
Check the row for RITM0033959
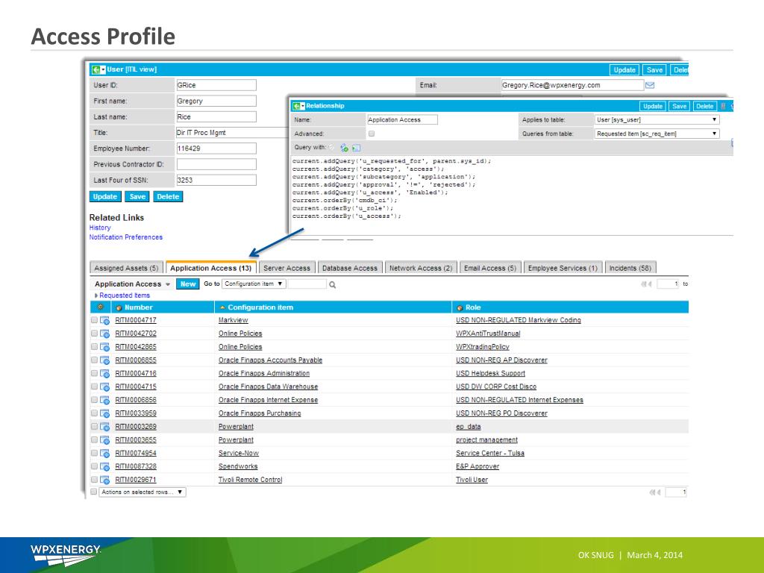click(94, 413)
